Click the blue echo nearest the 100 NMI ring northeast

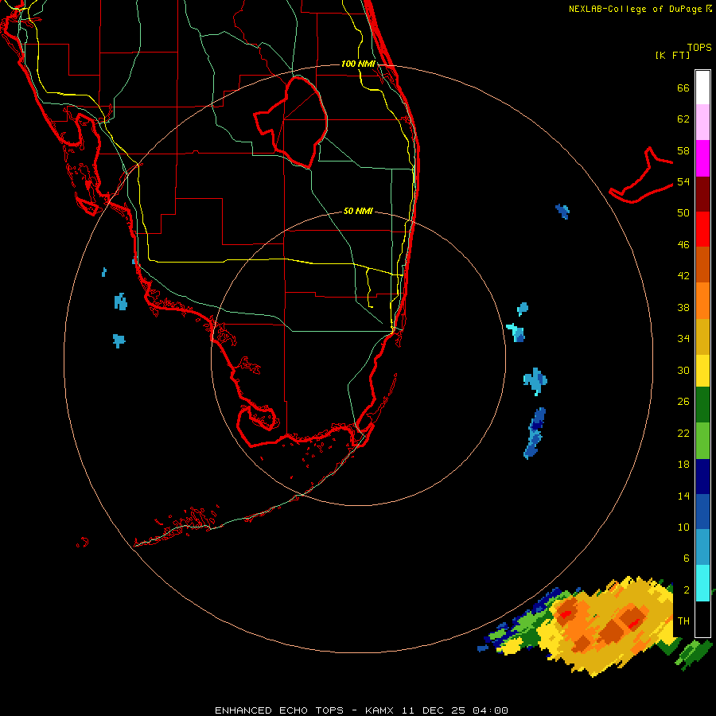562,212
